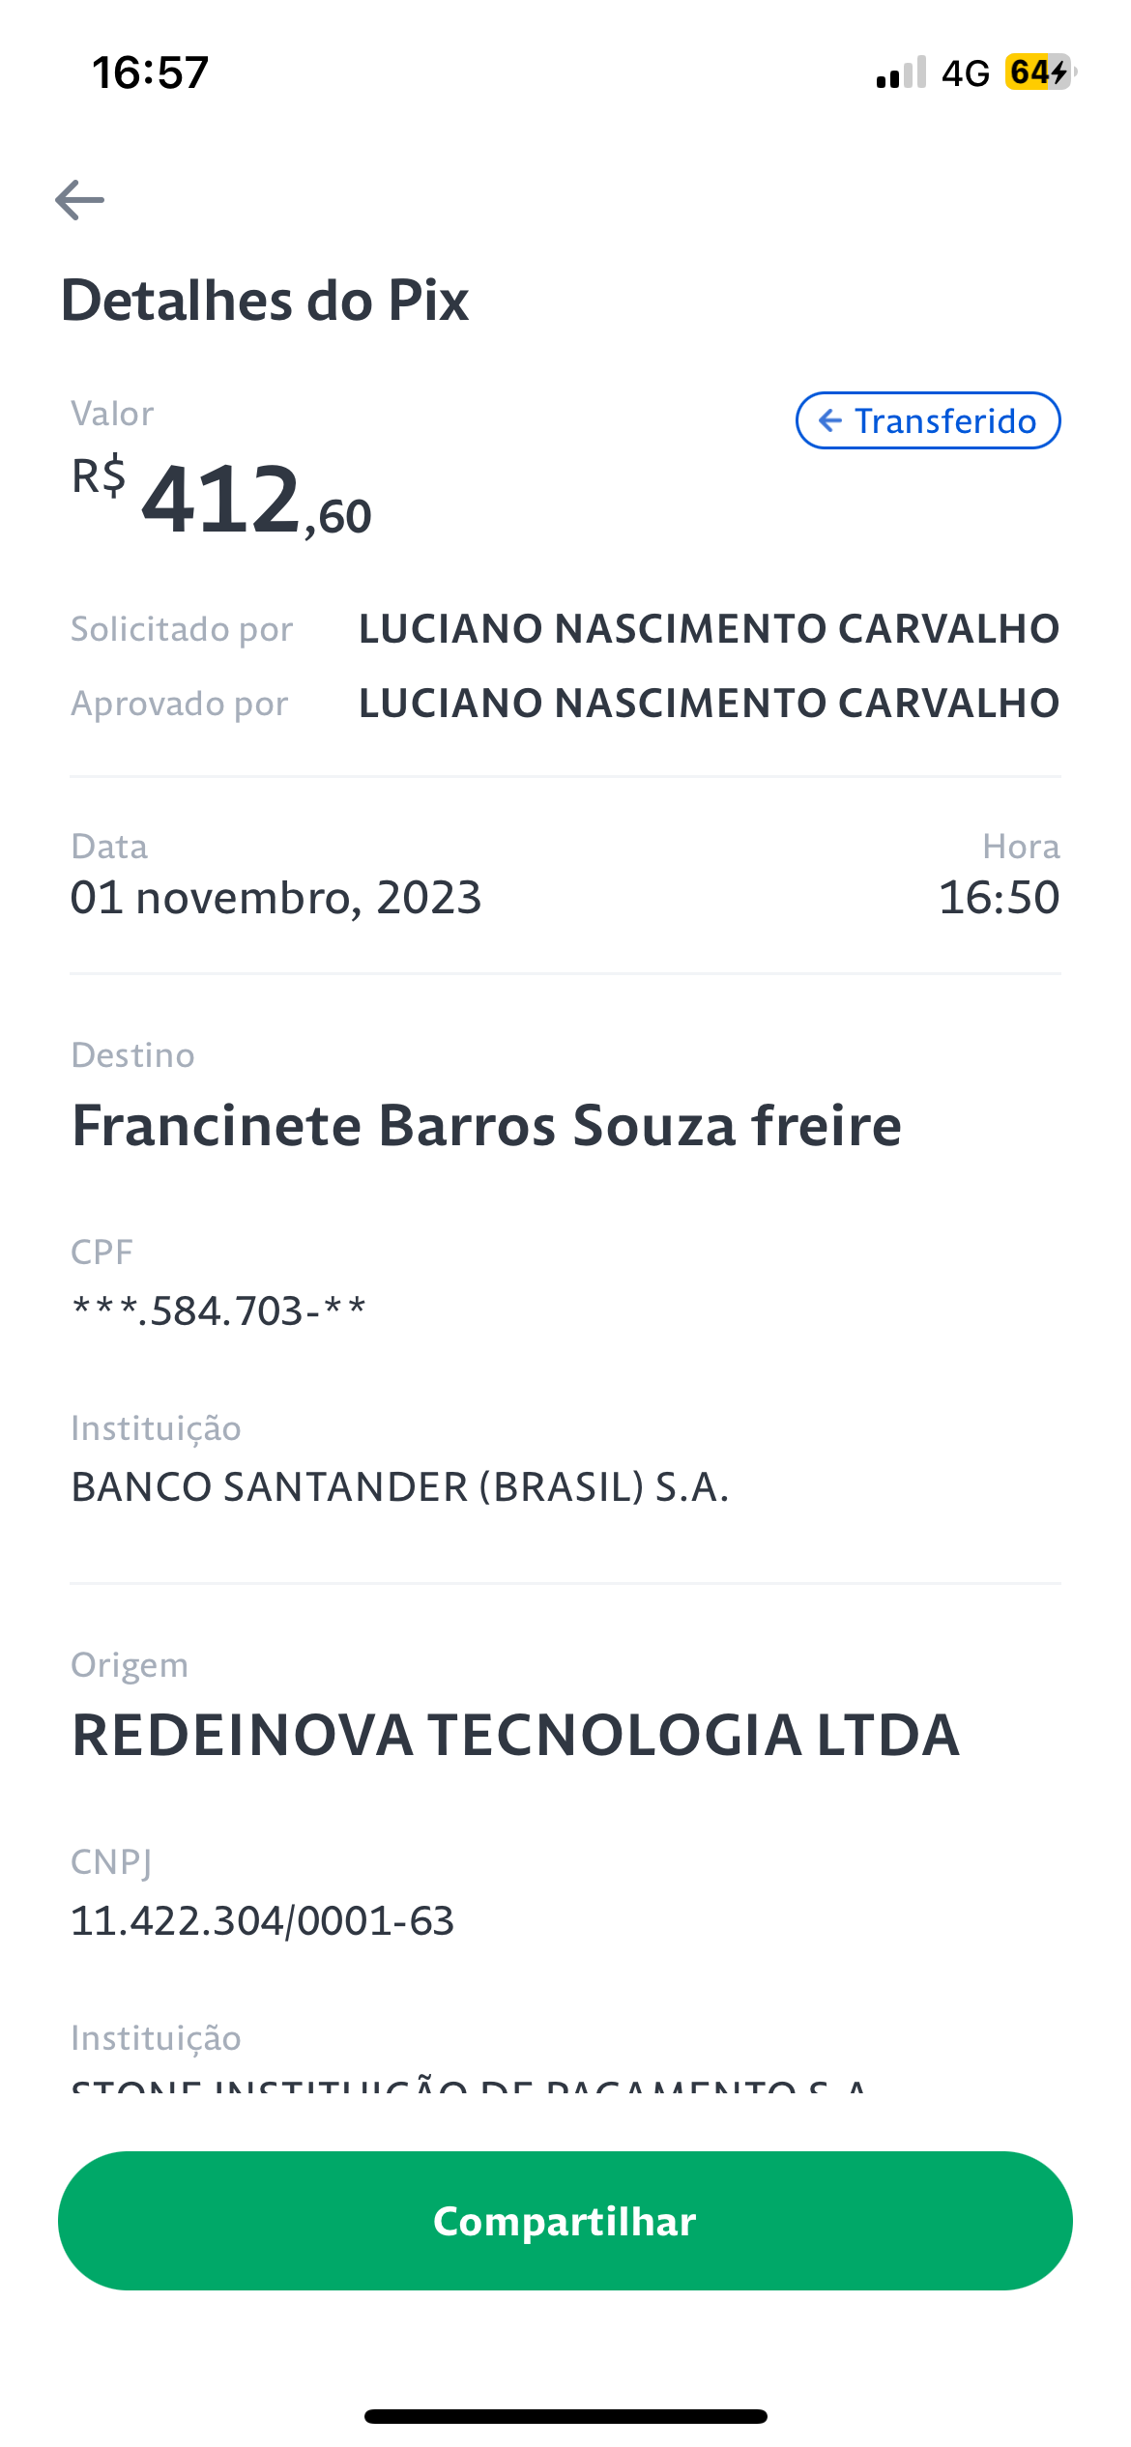Tap the 16:57 clock in status bar
1131x2447 pixels.
(150, 73)
